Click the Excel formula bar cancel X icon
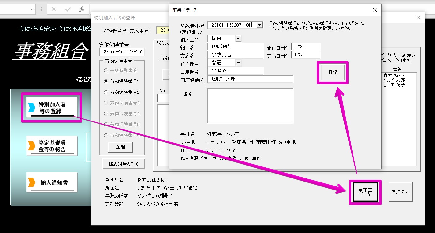Screen dimensions: 435x233 (x=54, y=9)
